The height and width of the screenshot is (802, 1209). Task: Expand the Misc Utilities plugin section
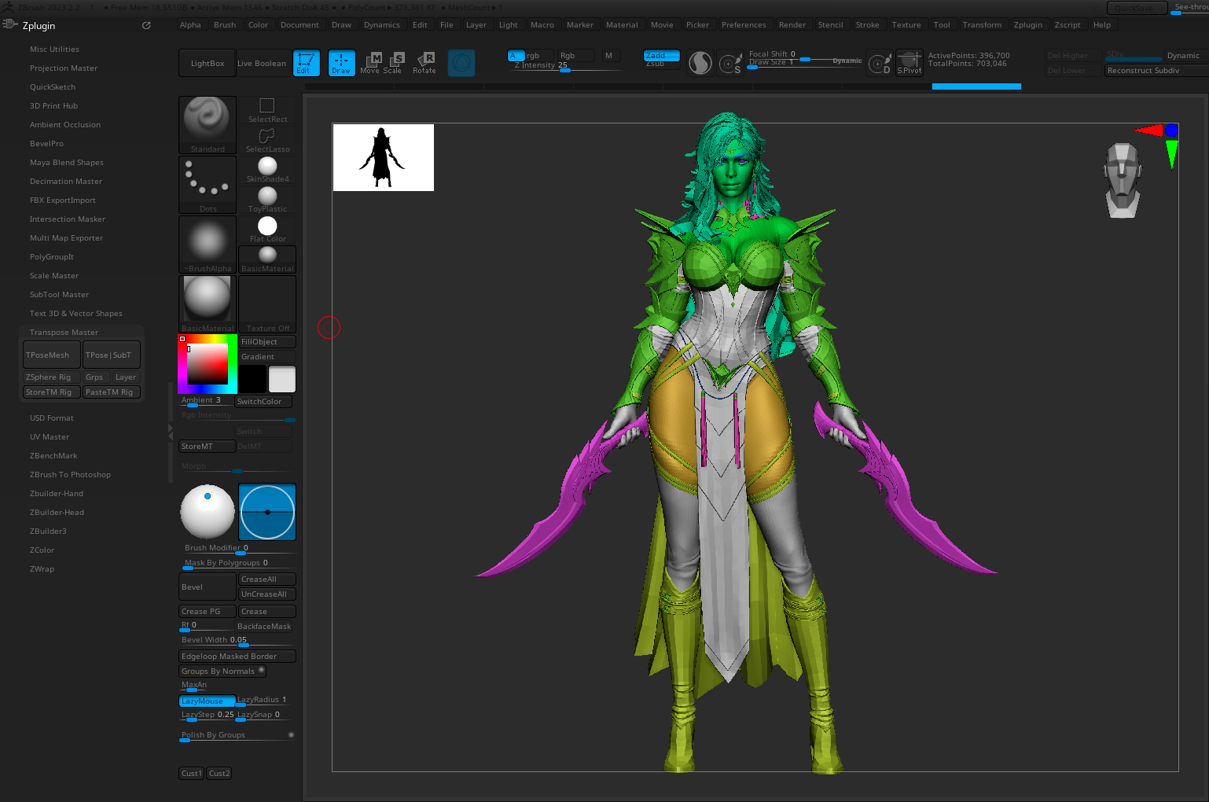[54, 50]
